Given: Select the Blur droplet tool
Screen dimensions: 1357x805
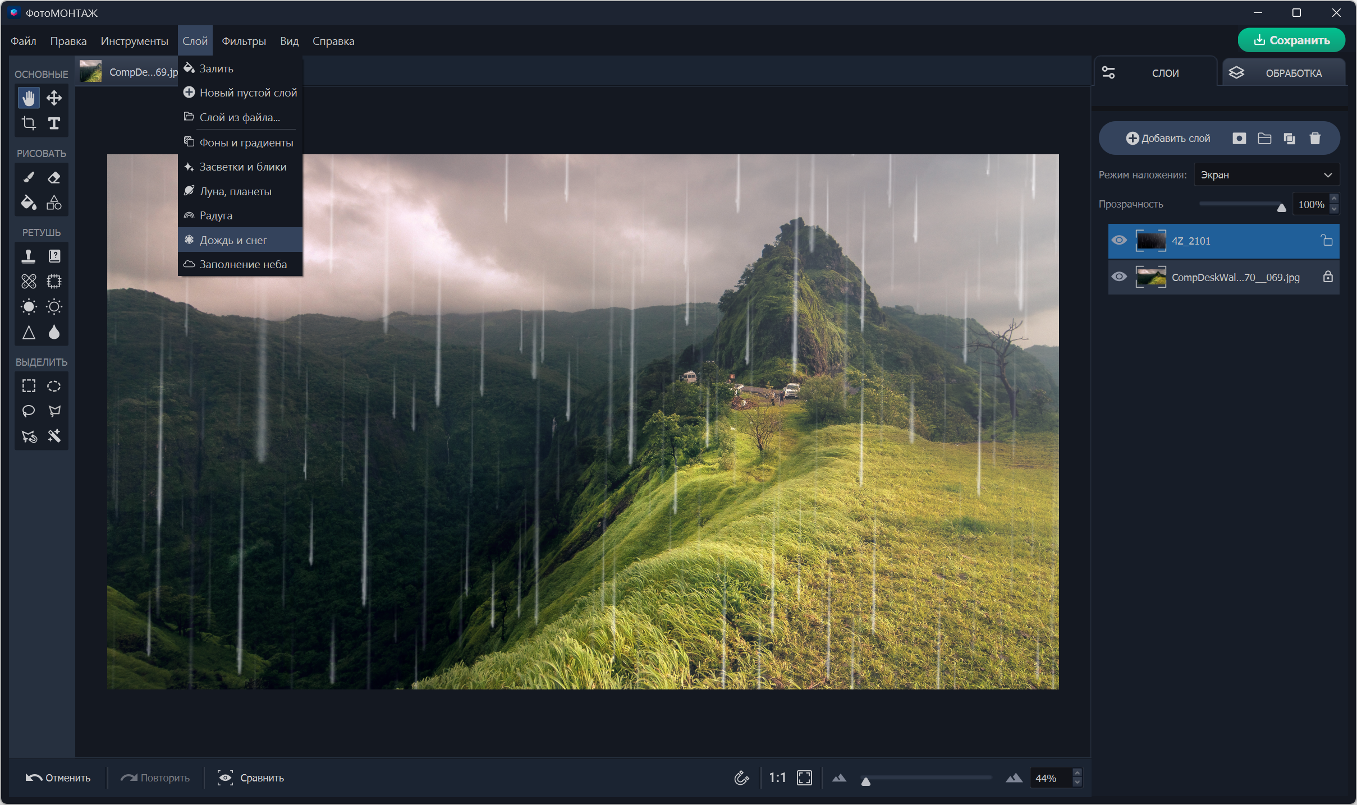Looking at the screenshot, I should point(54,332).
